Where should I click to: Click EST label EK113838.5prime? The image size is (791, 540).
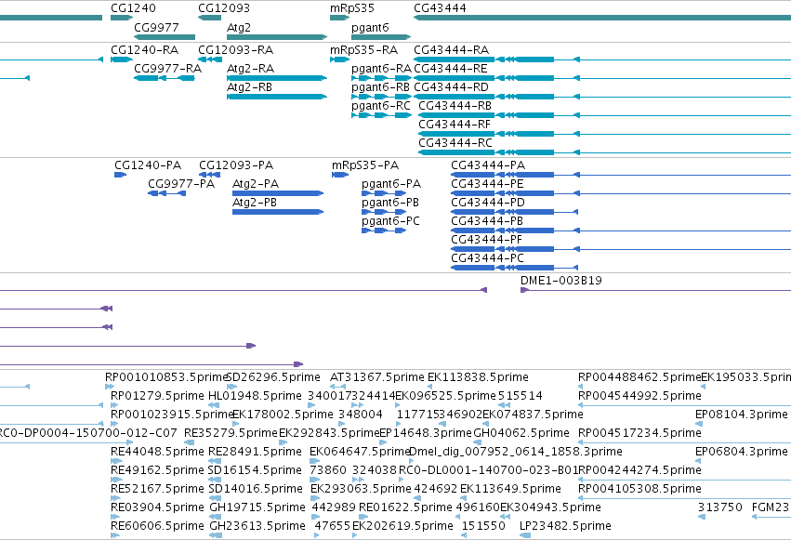point(478,377)
